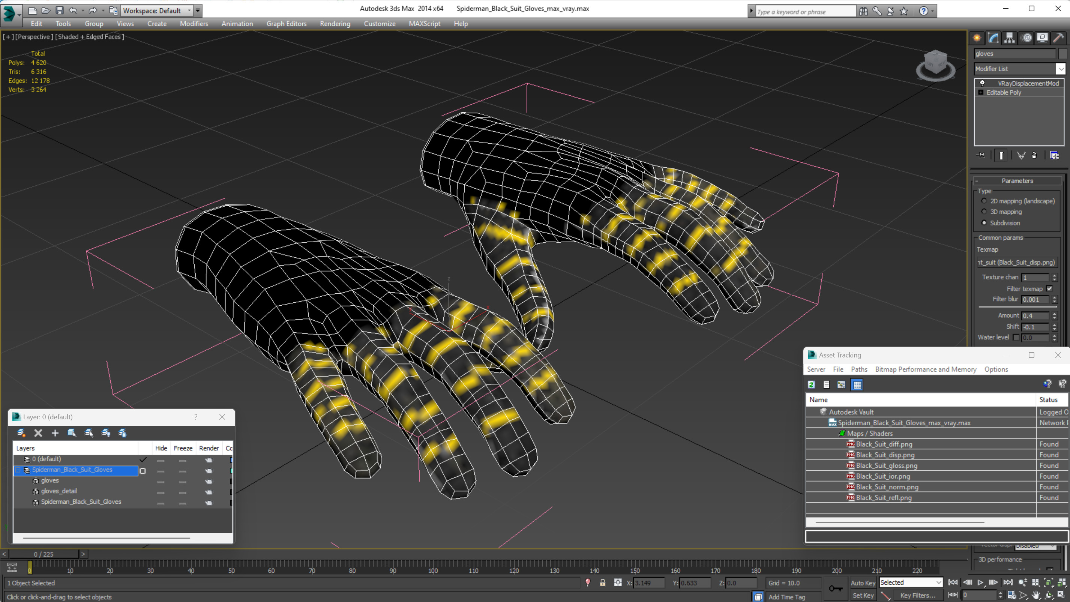Click the Undo arrow icon

point(73,11)
